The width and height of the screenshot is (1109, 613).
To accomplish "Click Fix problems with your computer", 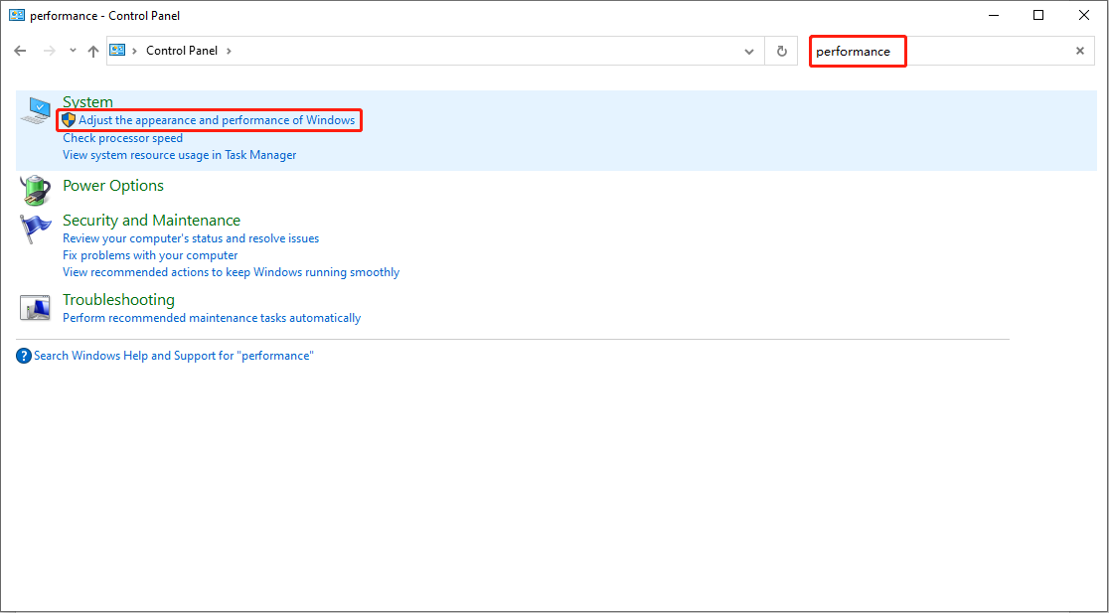I will pyautogui.click(x=150, y=254).
